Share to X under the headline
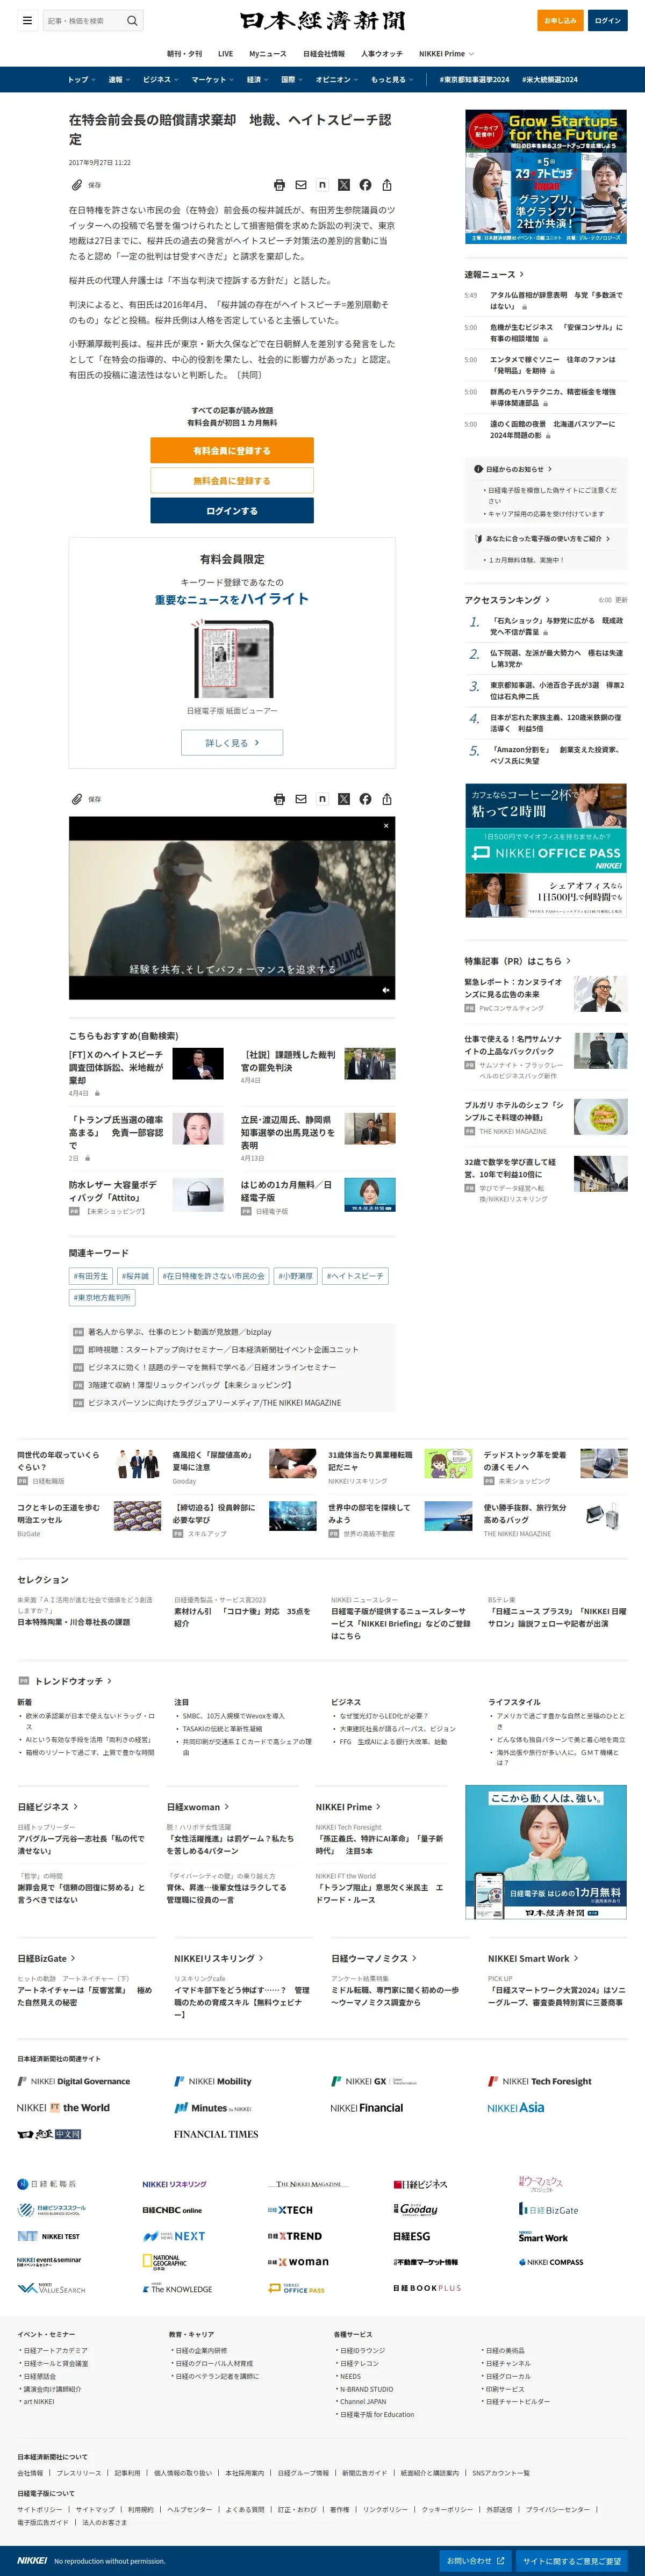This screenshot has width=645, height=2576. [344, 185]
